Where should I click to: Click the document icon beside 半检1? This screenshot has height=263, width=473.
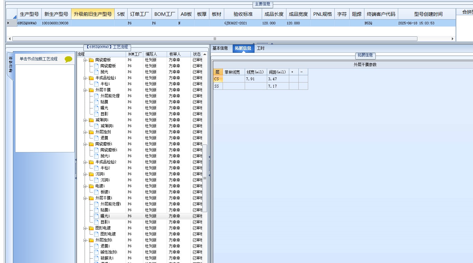[x=96, y=84]
